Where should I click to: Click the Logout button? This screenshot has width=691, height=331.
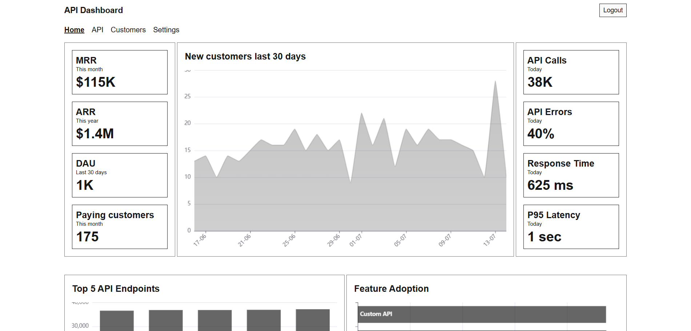pyautogui.click(x=612, y=10)
